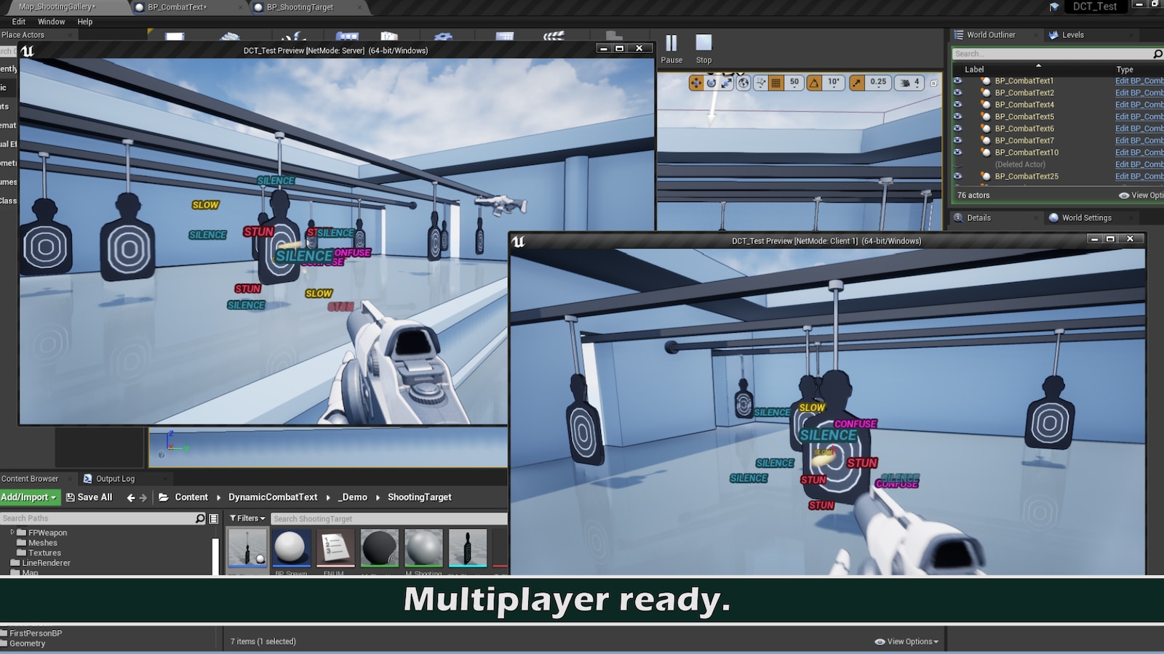This screenshot has height=654, width=1164.
Task: Select the rotate gizmo tool
Action: coord(711,83)
